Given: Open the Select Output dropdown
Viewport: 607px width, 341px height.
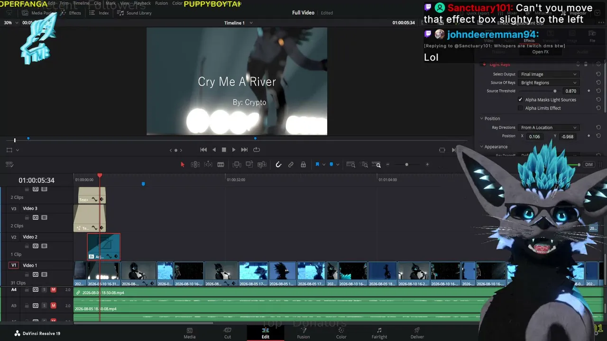Looking at the screenshot, I should [549, 74].
